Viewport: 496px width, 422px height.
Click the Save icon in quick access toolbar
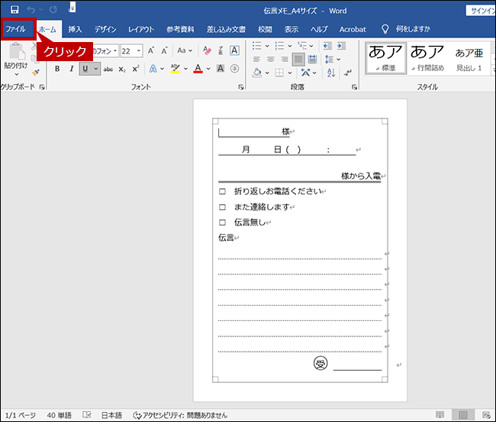[x=14, y=9]
